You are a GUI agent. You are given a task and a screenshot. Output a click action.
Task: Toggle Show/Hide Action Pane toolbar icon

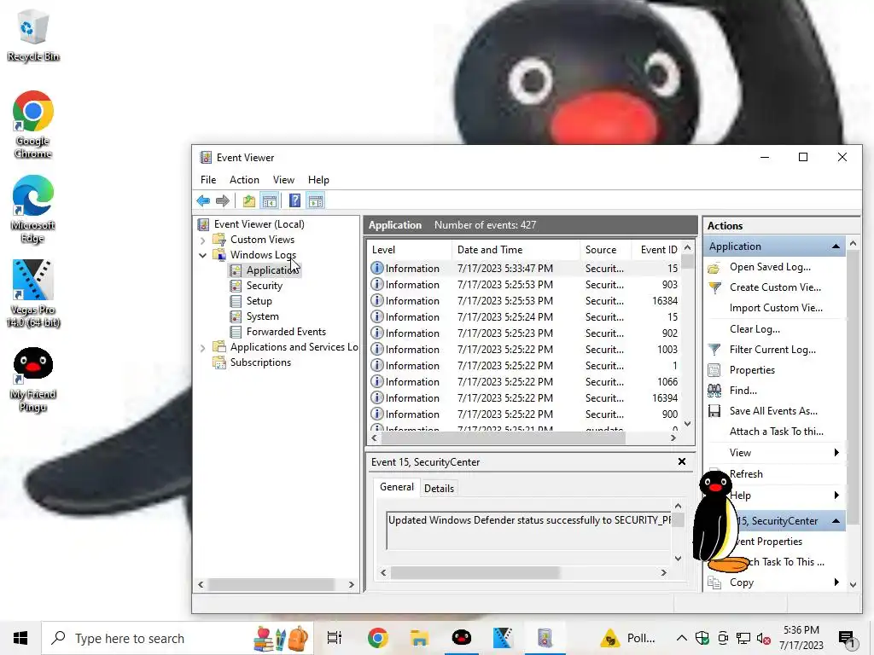click(x=316, y=201)
